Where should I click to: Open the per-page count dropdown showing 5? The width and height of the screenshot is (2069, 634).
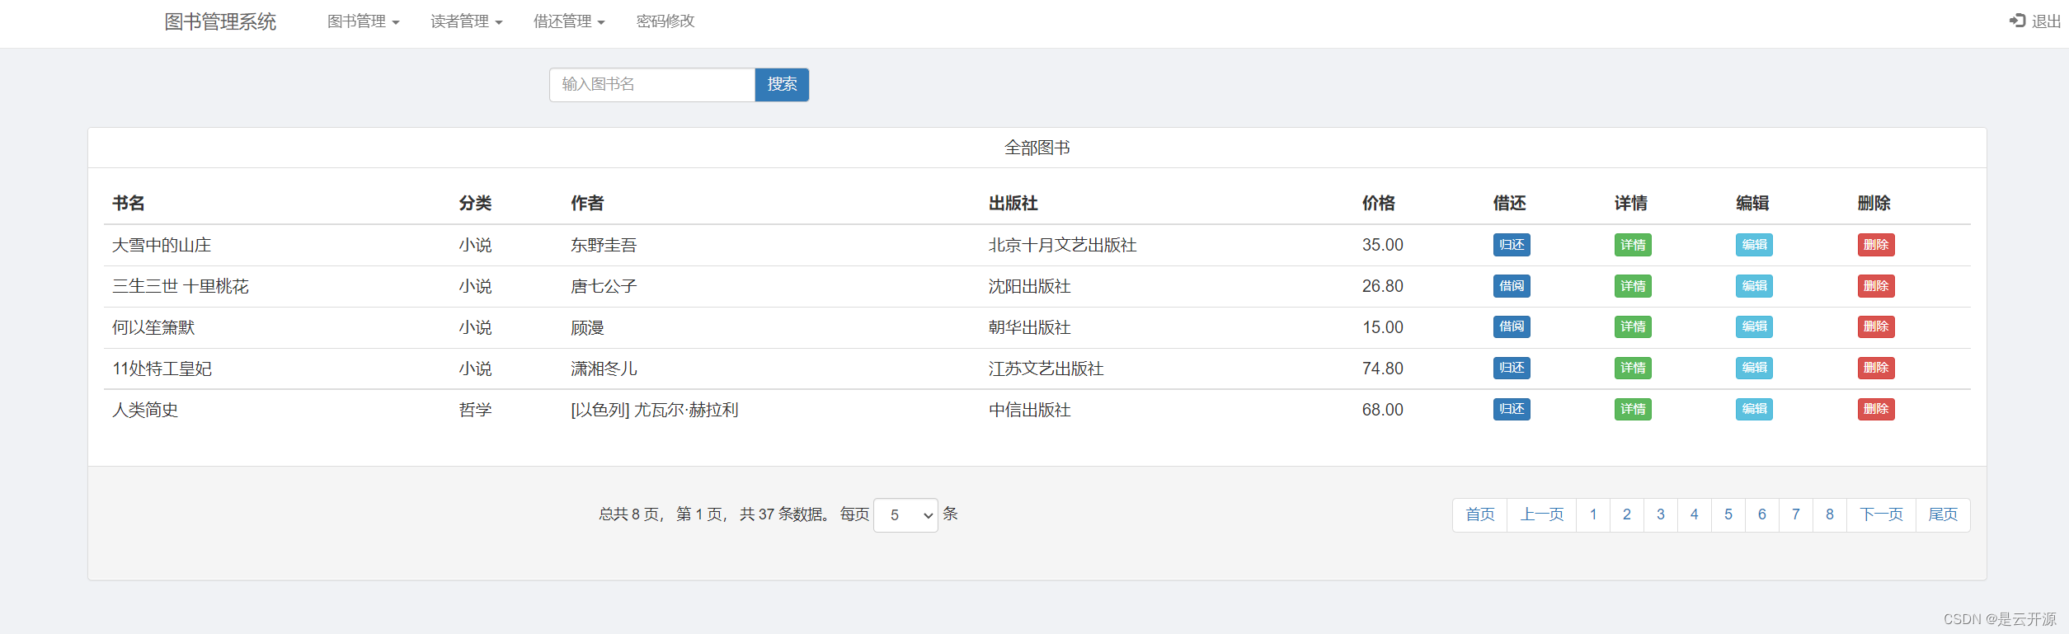905,515
